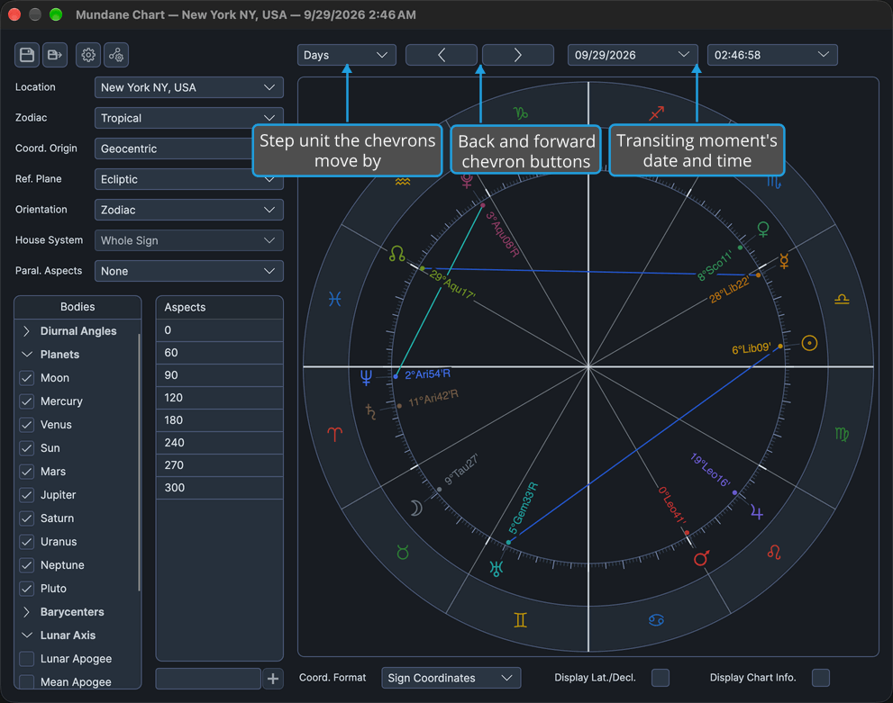Click the Jupiter glyph on the chart

(x=757, y=512)
